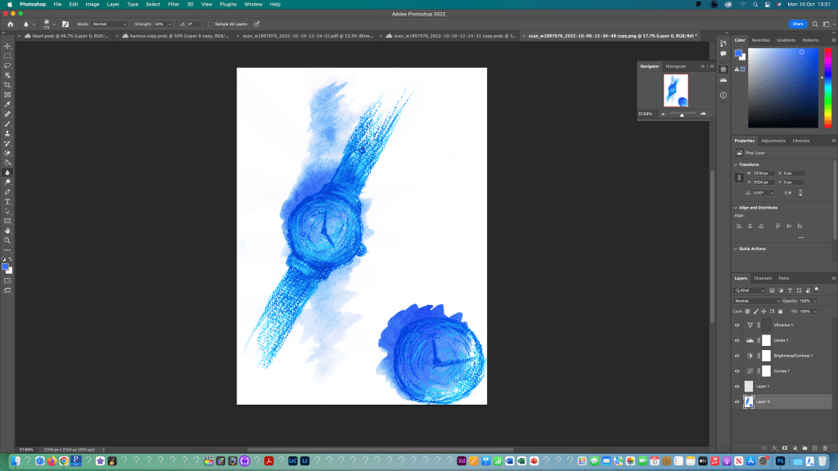The image size is (838, 471).
Task: Select the Lasso tool
Action: (x=7, y=65)
